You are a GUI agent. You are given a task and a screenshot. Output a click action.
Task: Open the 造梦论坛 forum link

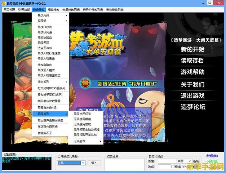[x=193, y=107]
